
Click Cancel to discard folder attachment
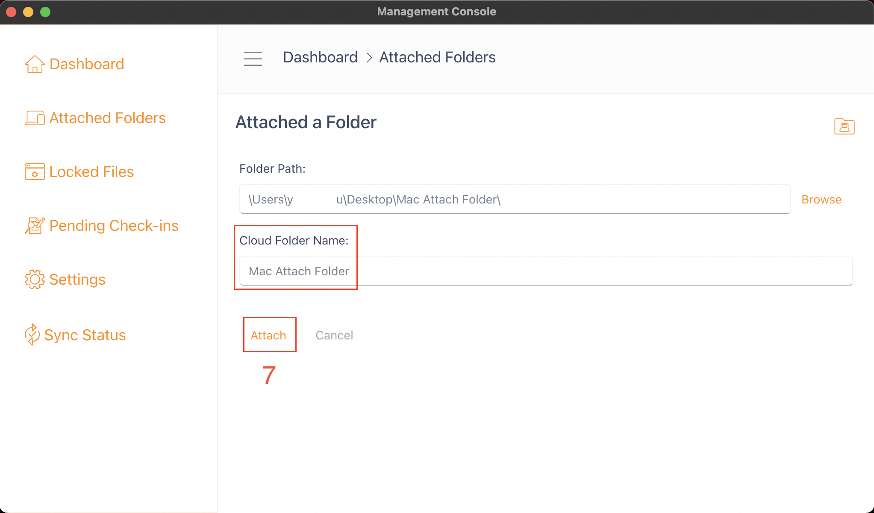[333, 335]
